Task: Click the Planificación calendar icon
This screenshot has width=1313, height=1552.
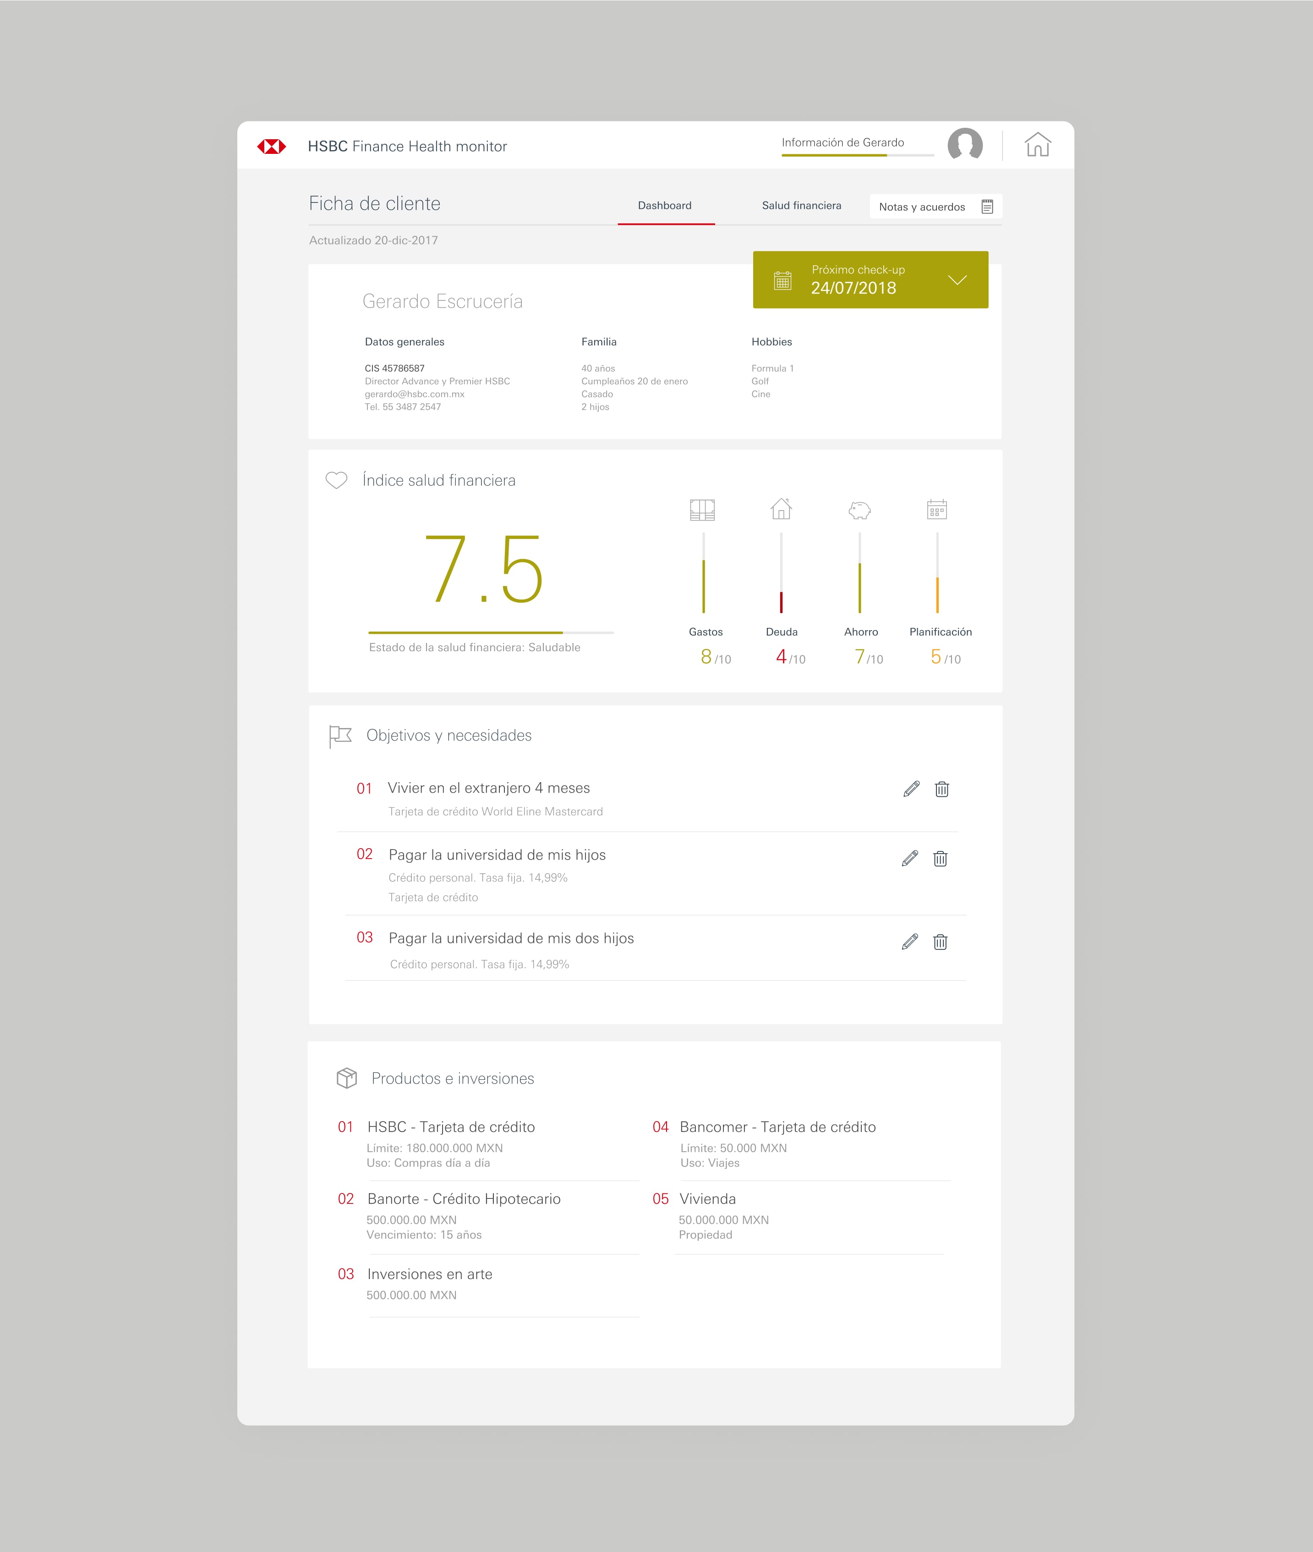Action: 937,510
